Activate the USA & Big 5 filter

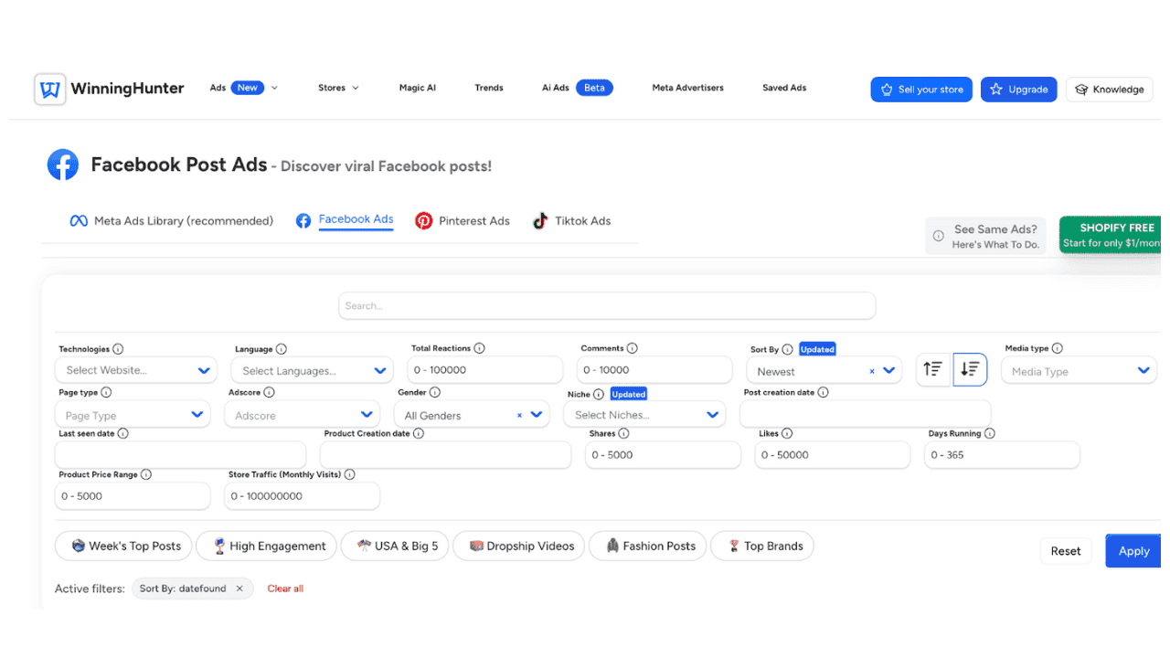coord(394,546)
